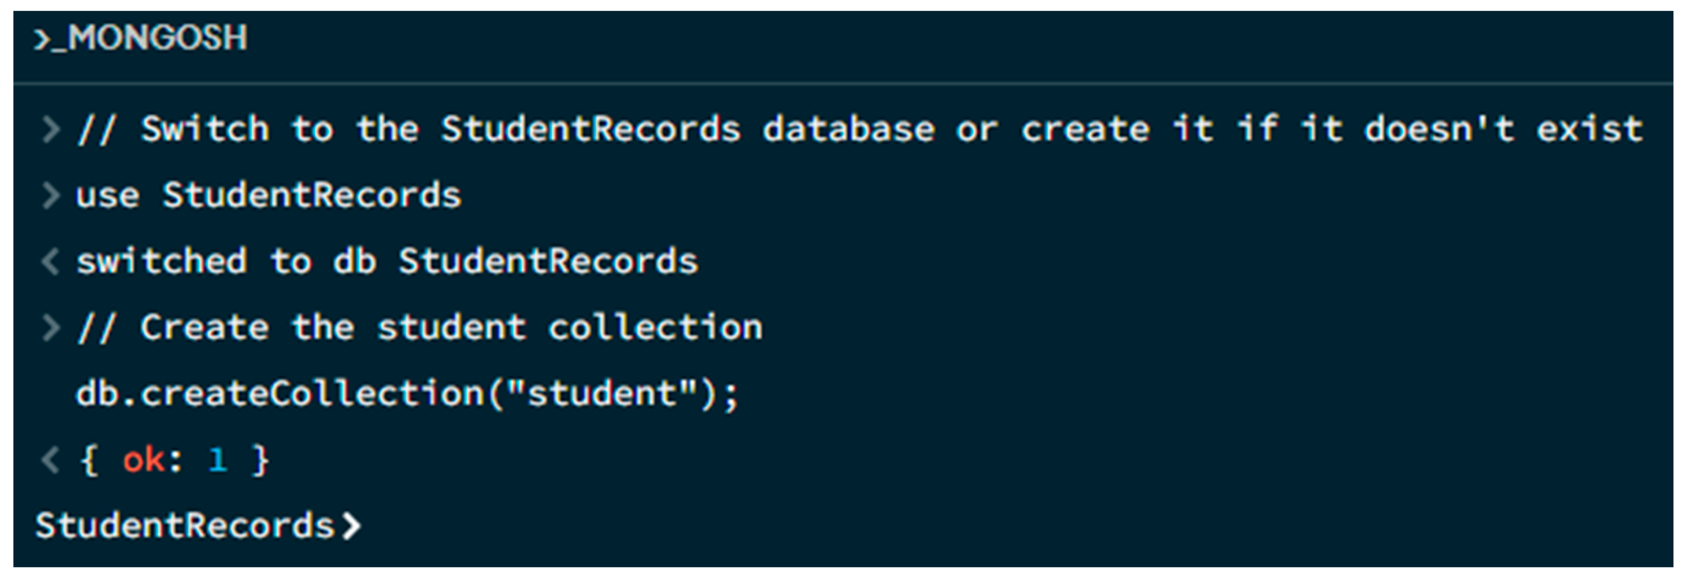Select the "switched to db StudentRecords" output
This screenshot has width=1687, height=581.
click(x=386, y=262)
